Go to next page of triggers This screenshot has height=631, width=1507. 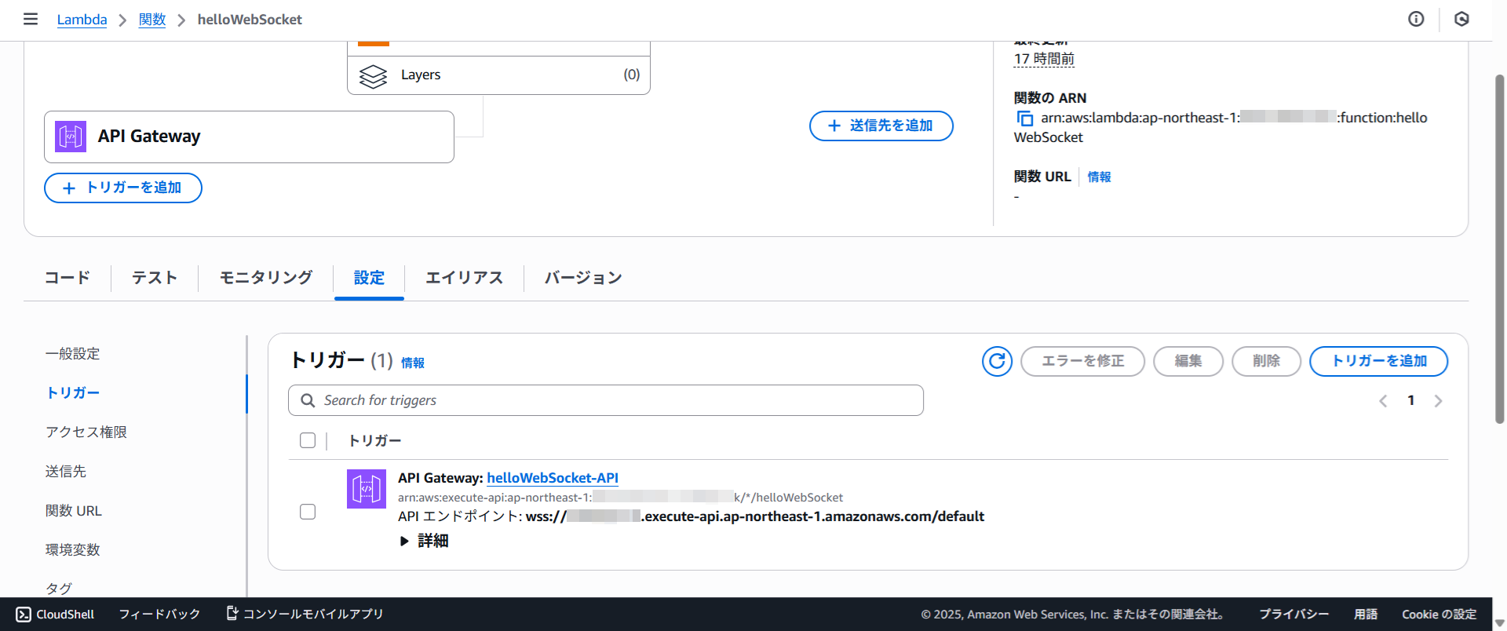[1438, 401]
